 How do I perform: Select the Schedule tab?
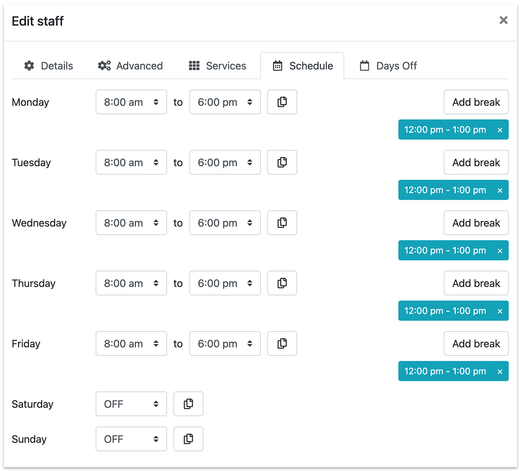[x=302, y=66]
